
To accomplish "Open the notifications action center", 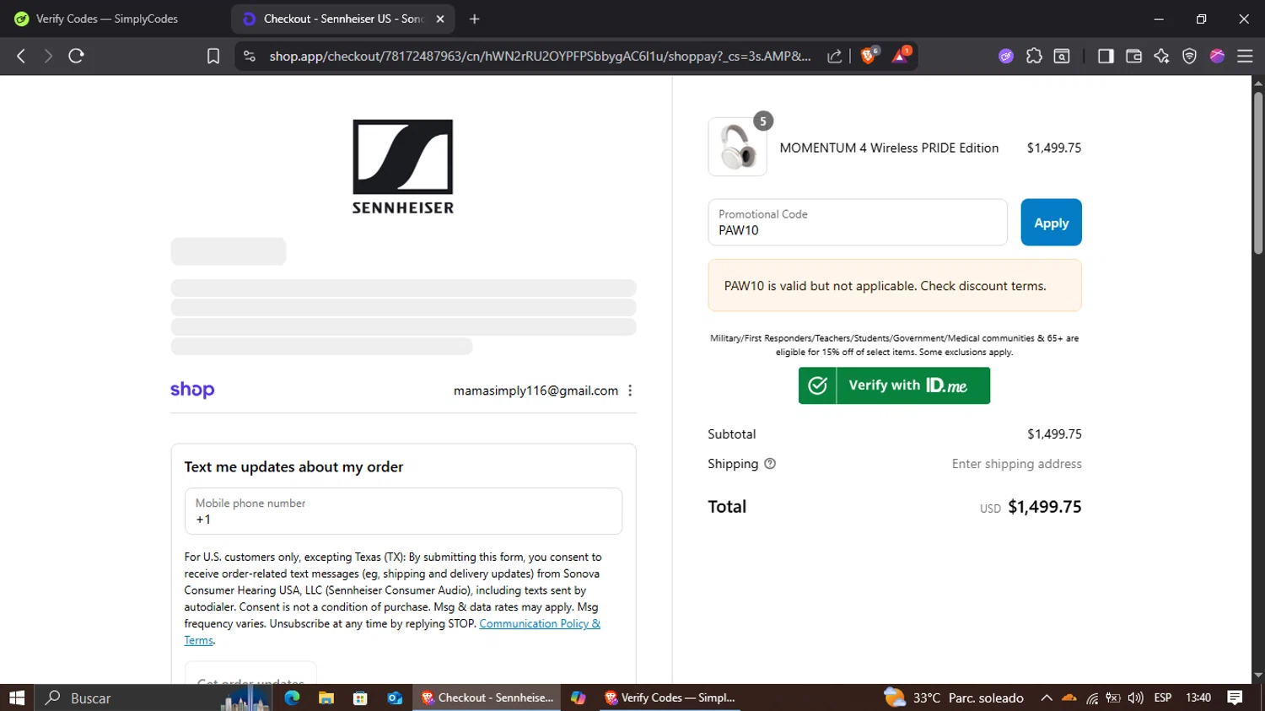I will (x=1235, y=698).
